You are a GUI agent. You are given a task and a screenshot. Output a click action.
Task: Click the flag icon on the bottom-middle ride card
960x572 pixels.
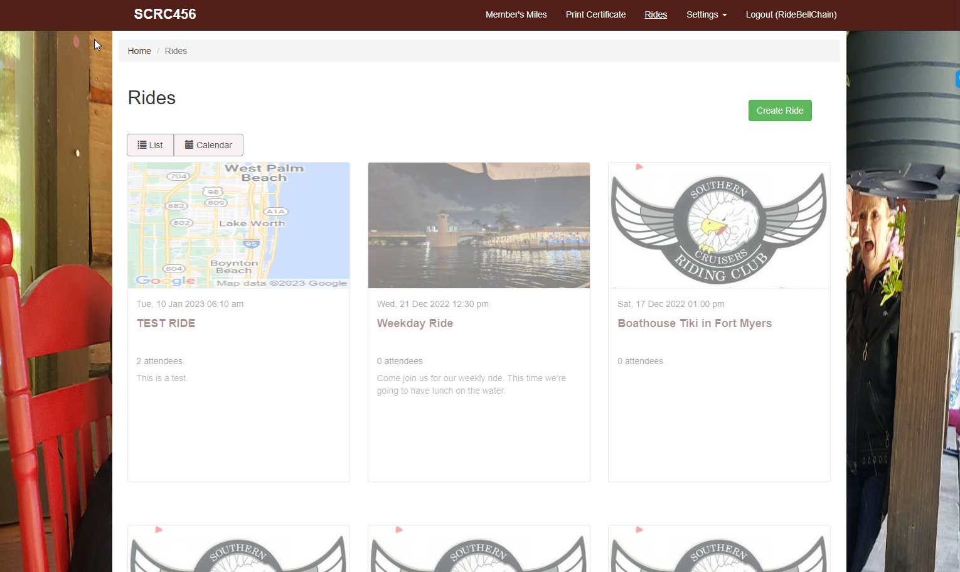click(x=398, y=529)
